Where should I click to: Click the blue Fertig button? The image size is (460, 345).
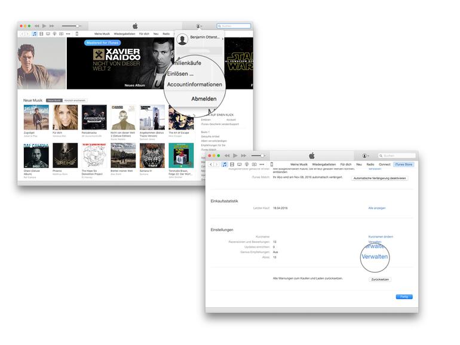[404, 297]
